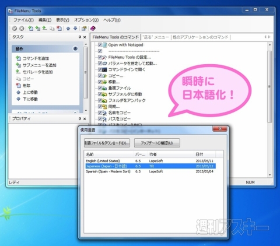Toggle the サブフォルダに移動 checkbox
Image resolution: width=280 pixels, height=246 pixels.
[100, 94]
